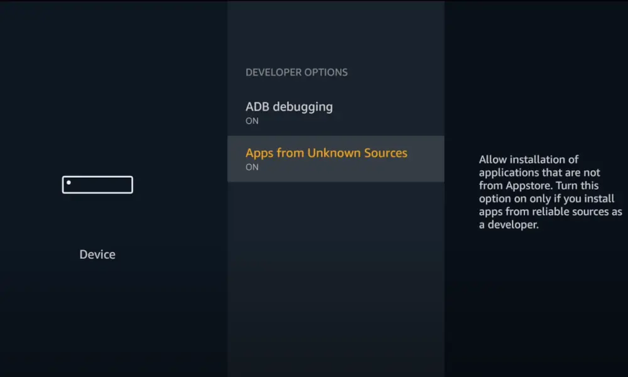Click the ADB debugging title text
Viewport: 628px width, 377px height.
289,107
